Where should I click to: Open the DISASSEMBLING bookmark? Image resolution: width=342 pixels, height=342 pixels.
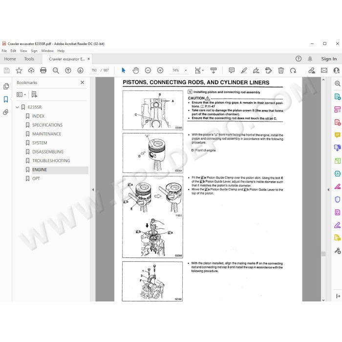tap(48, 152)
